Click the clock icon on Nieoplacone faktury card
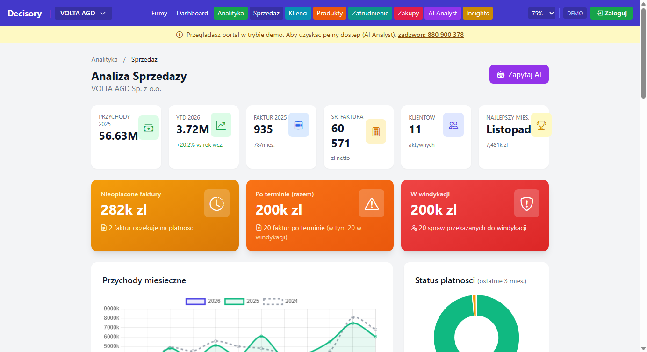 coord(217,203)
